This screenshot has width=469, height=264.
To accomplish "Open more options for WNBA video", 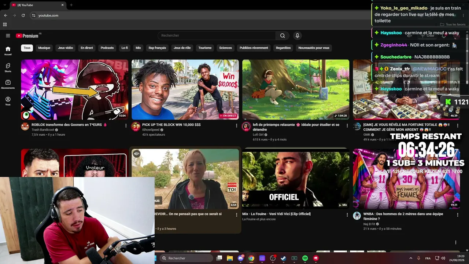I will (x=458, y=215).
